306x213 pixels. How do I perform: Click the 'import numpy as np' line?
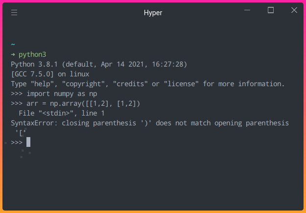point(54,94)
